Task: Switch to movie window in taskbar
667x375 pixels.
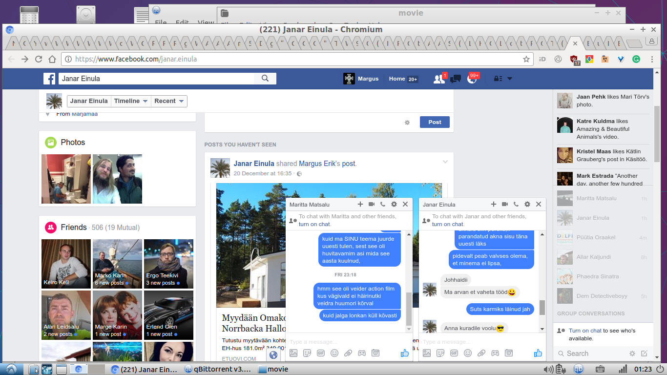Action: tap(273, 369)
